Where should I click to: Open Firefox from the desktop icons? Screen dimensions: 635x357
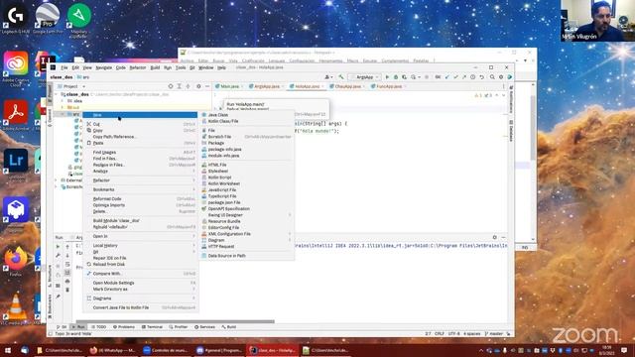point(16,260)
